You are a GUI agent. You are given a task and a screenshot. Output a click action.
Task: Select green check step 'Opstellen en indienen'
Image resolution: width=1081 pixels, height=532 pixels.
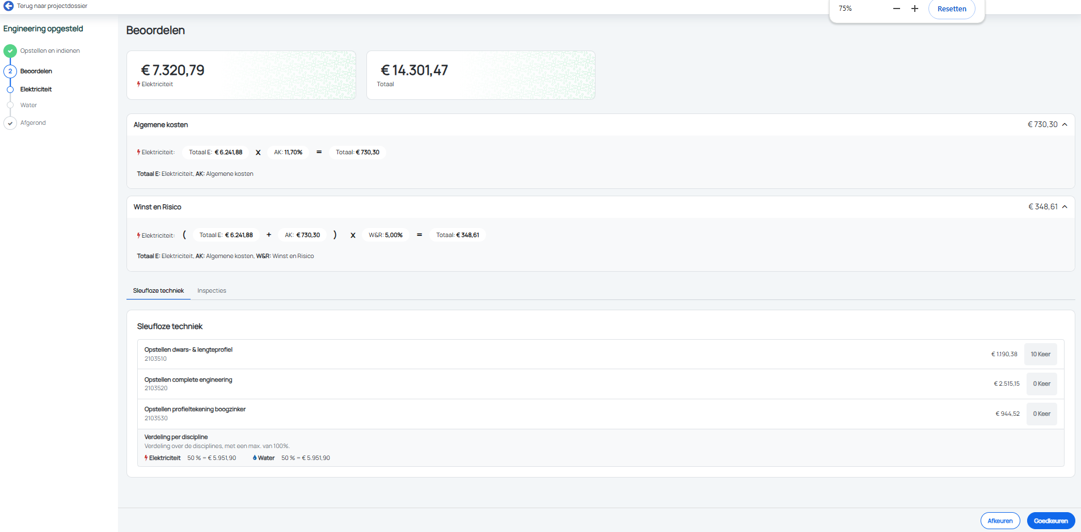tap(10, 51)
